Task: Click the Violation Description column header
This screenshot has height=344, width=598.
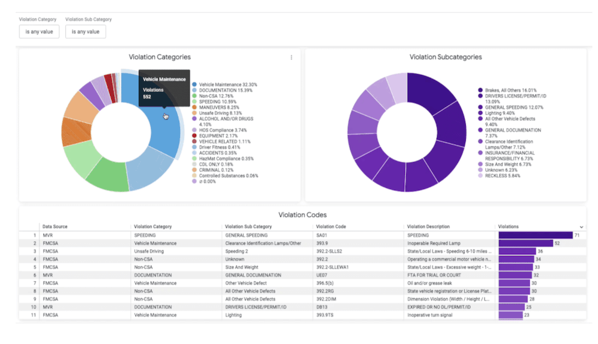Action: 428,227
